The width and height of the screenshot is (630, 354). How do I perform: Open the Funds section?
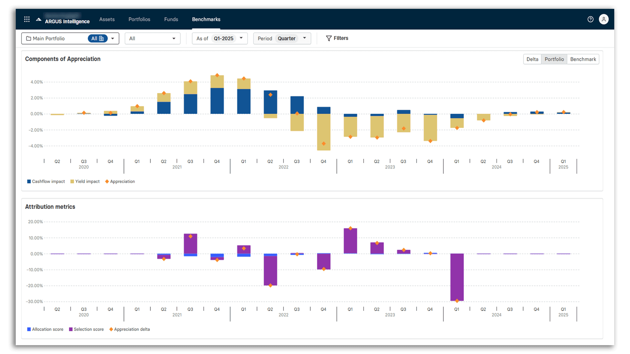tap(171, 19)
